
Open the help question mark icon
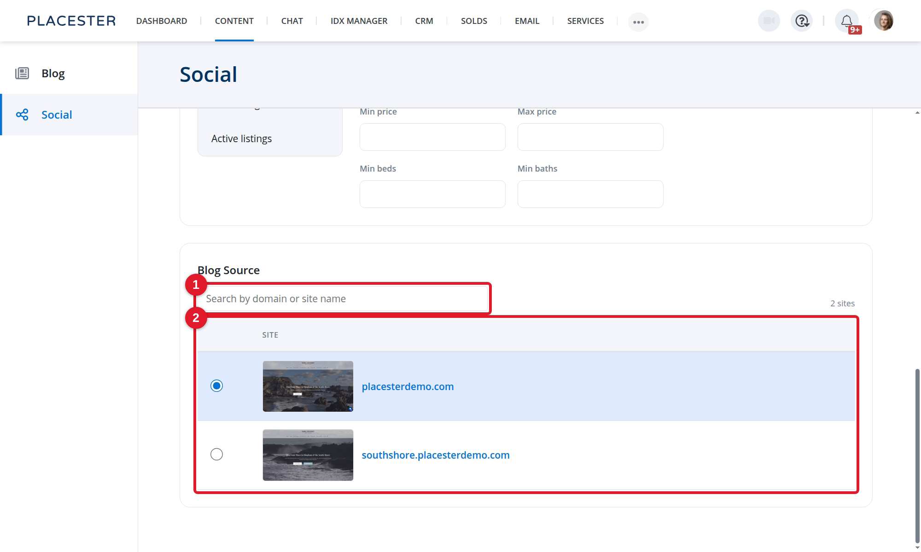(x=802, y=21)
